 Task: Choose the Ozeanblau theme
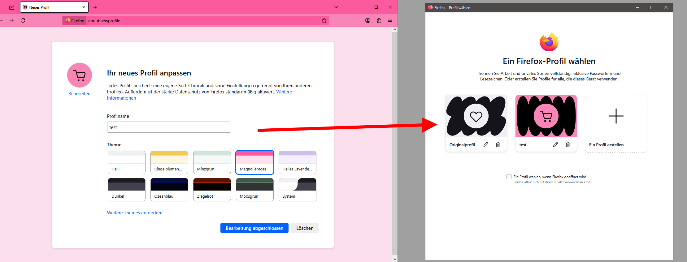pos(169,190)
